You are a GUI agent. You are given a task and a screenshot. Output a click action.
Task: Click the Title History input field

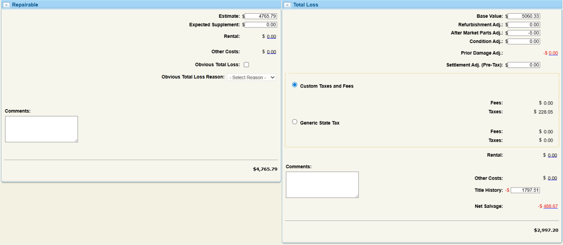(x=525, y=190)
